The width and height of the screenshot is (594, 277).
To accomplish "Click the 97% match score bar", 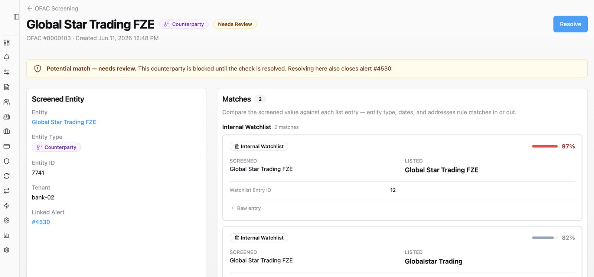I will [545, 146].
